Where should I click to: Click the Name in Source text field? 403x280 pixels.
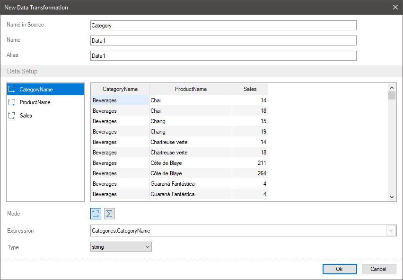223,26
